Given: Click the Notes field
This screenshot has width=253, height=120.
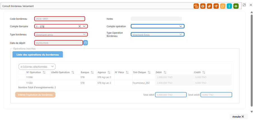Looking at the screenshot, I should click(156, 19).
